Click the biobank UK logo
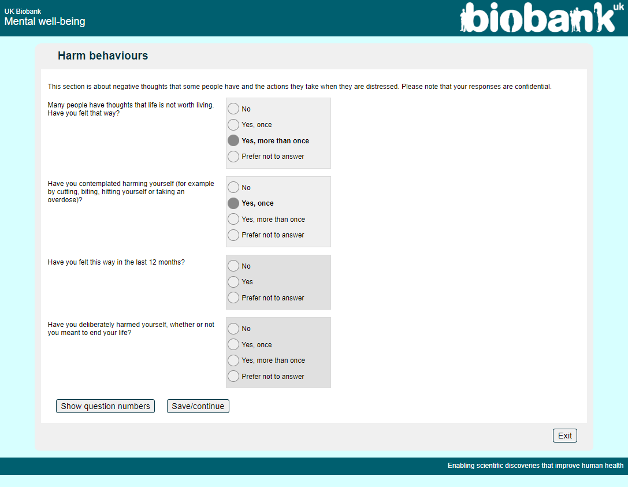The height and width of the screenshot is (487, 628). (x=538, y=18)
